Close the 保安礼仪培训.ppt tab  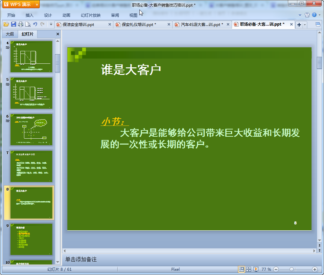coord(169,24)
